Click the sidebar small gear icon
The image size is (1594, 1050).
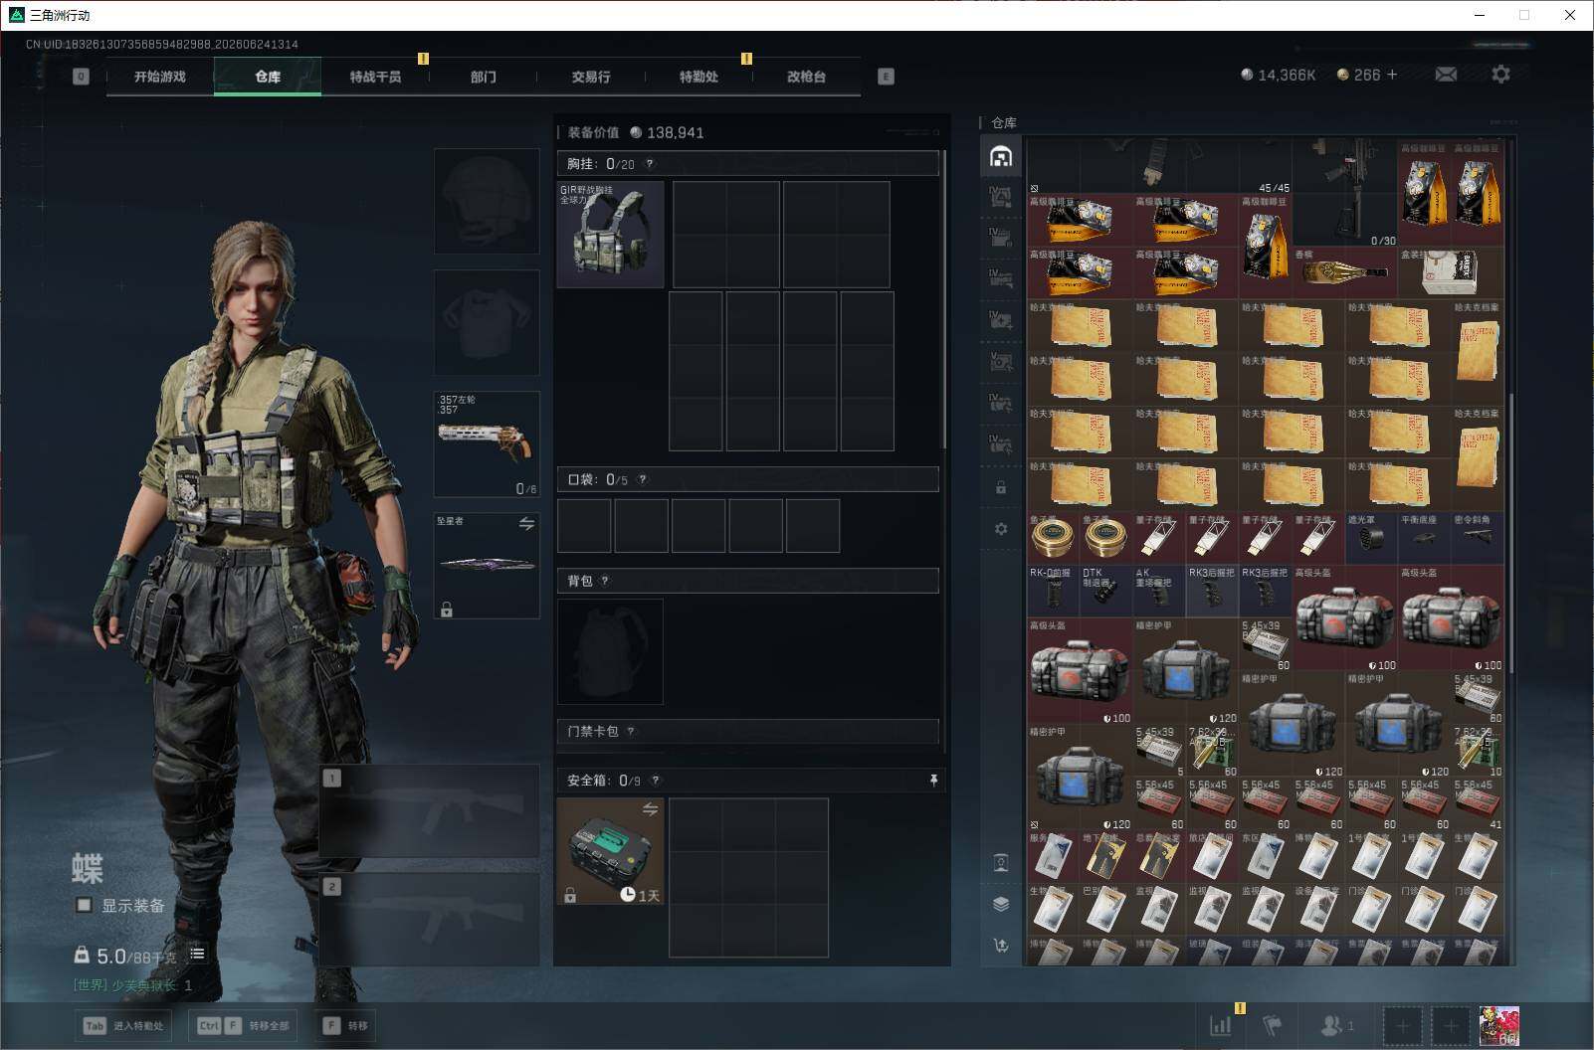(1001, 529)
